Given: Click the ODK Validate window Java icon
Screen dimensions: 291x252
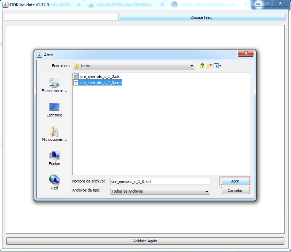Looking at the screenshot, I should 5,5.
